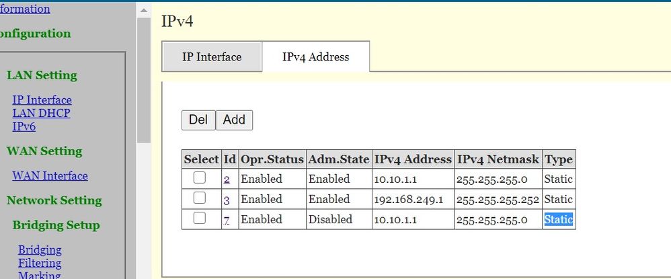Viewport: 671px width, 279px height.
Task: Open entry Id 2 link
Action: pos(227,180)
